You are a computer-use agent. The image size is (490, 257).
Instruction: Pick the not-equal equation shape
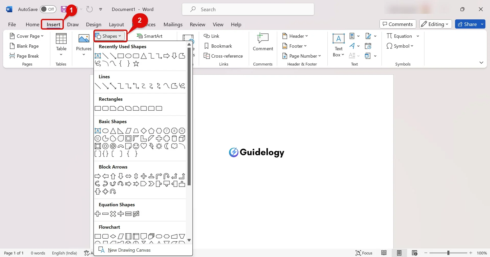136,214
